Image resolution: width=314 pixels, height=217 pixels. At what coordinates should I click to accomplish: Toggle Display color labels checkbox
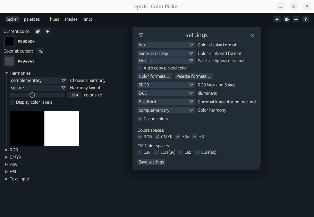12,102
